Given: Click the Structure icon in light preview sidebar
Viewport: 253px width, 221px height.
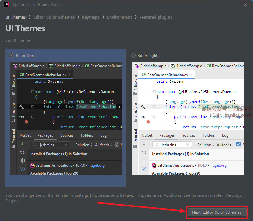Looking at the screenshot, I should coord(136,121).
